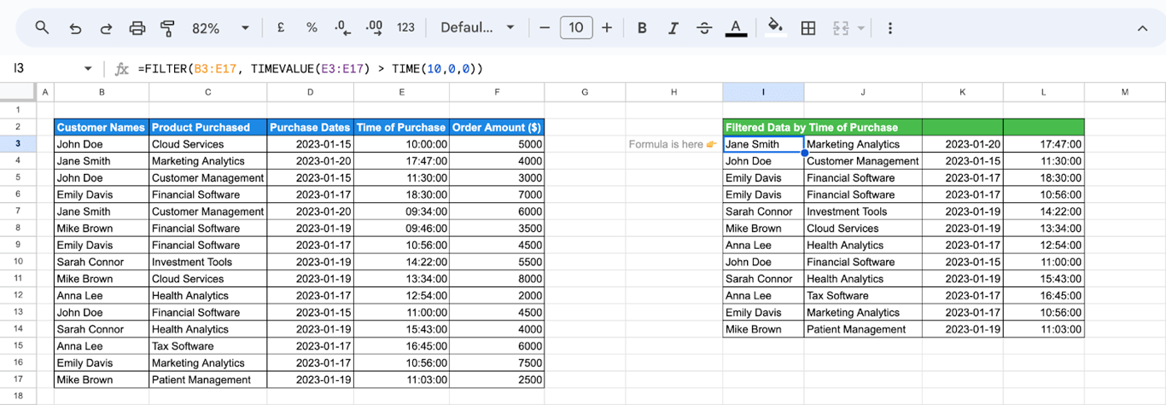Open more number formats (123)
The image size is (1166, 405).
405,28
